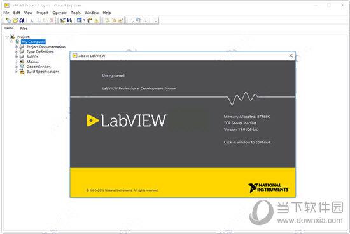Click the Cut scissors icon

[x=32, y=20]
